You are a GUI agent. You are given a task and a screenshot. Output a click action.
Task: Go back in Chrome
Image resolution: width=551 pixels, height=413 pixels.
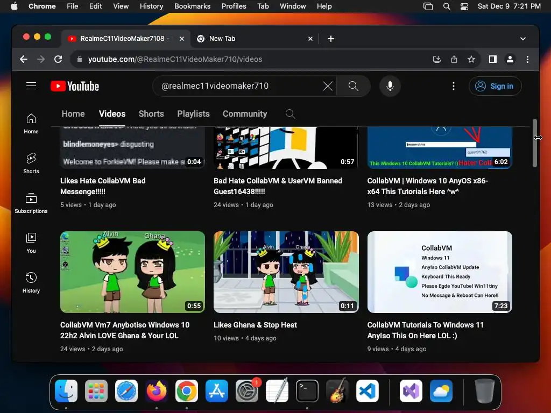24,59
